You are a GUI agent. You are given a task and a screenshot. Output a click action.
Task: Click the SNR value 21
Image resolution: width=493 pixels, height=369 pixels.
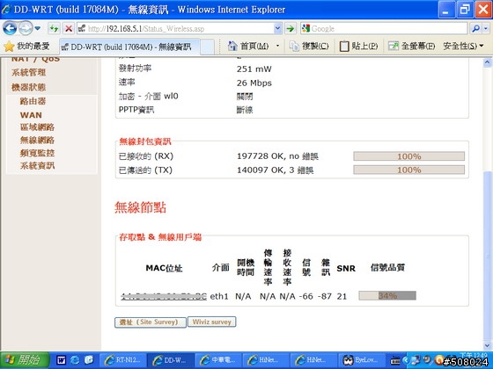click(x=342, y=296)
